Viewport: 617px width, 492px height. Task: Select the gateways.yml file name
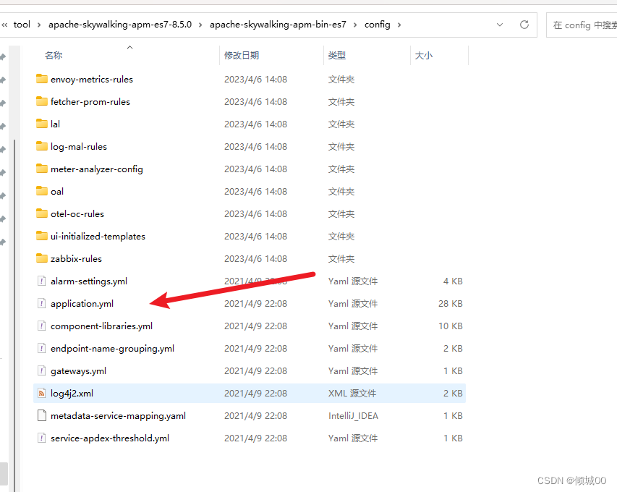coord(78,370)
